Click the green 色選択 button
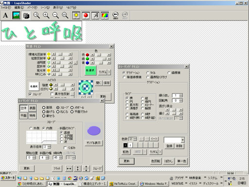The height and width of the screenshot is (187, 249). [90, 70]
